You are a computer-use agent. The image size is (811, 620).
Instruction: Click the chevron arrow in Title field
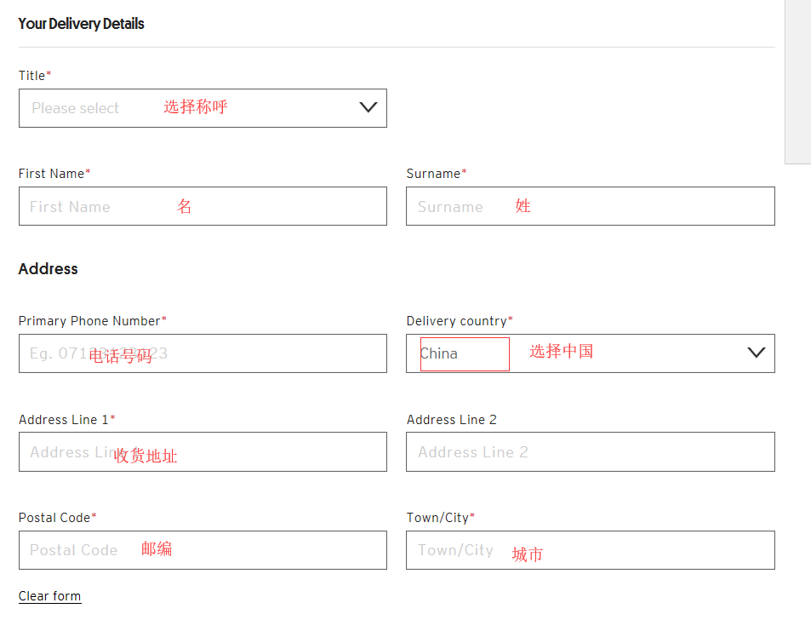pyautogui.click(x=368, y=107)
